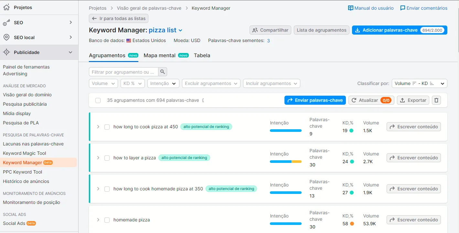Check 'how long to cook homemade pizza at 350'
This screenshot has width=459, height=233.
click(x=107, y=189)
